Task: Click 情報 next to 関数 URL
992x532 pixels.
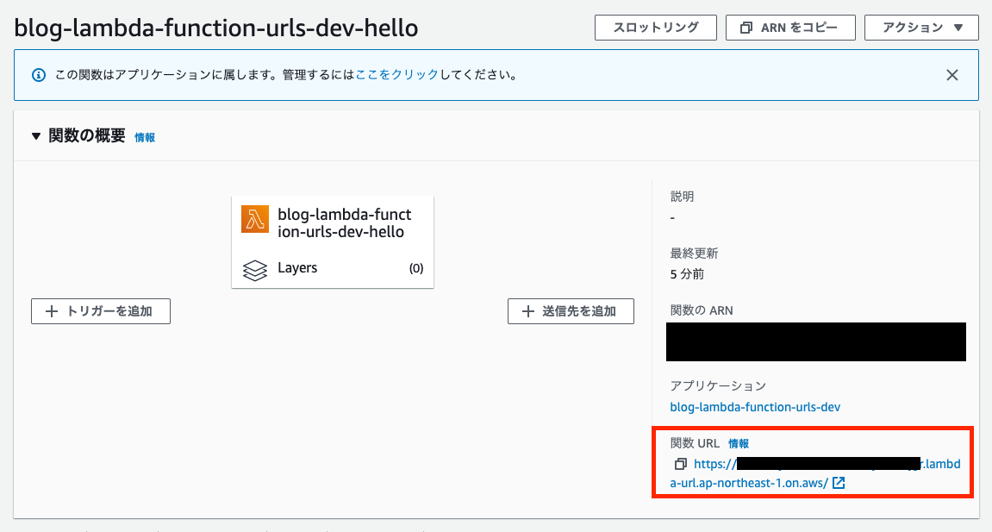Action: coord(739,443)
